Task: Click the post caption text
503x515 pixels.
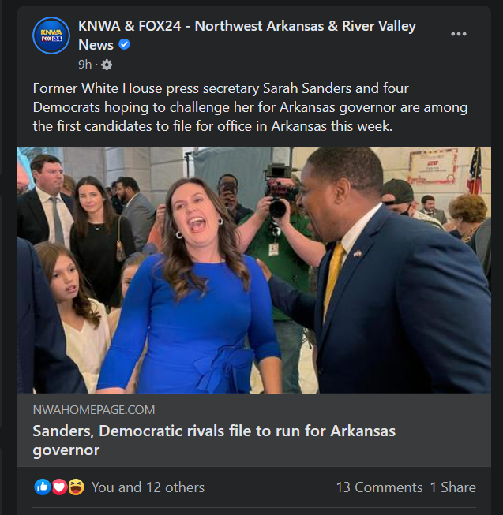Action: pos(250,106)
